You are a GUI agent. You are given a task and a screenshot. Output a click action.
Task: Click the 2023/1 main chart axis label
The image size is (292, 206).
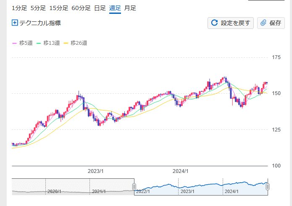[95, 171]
